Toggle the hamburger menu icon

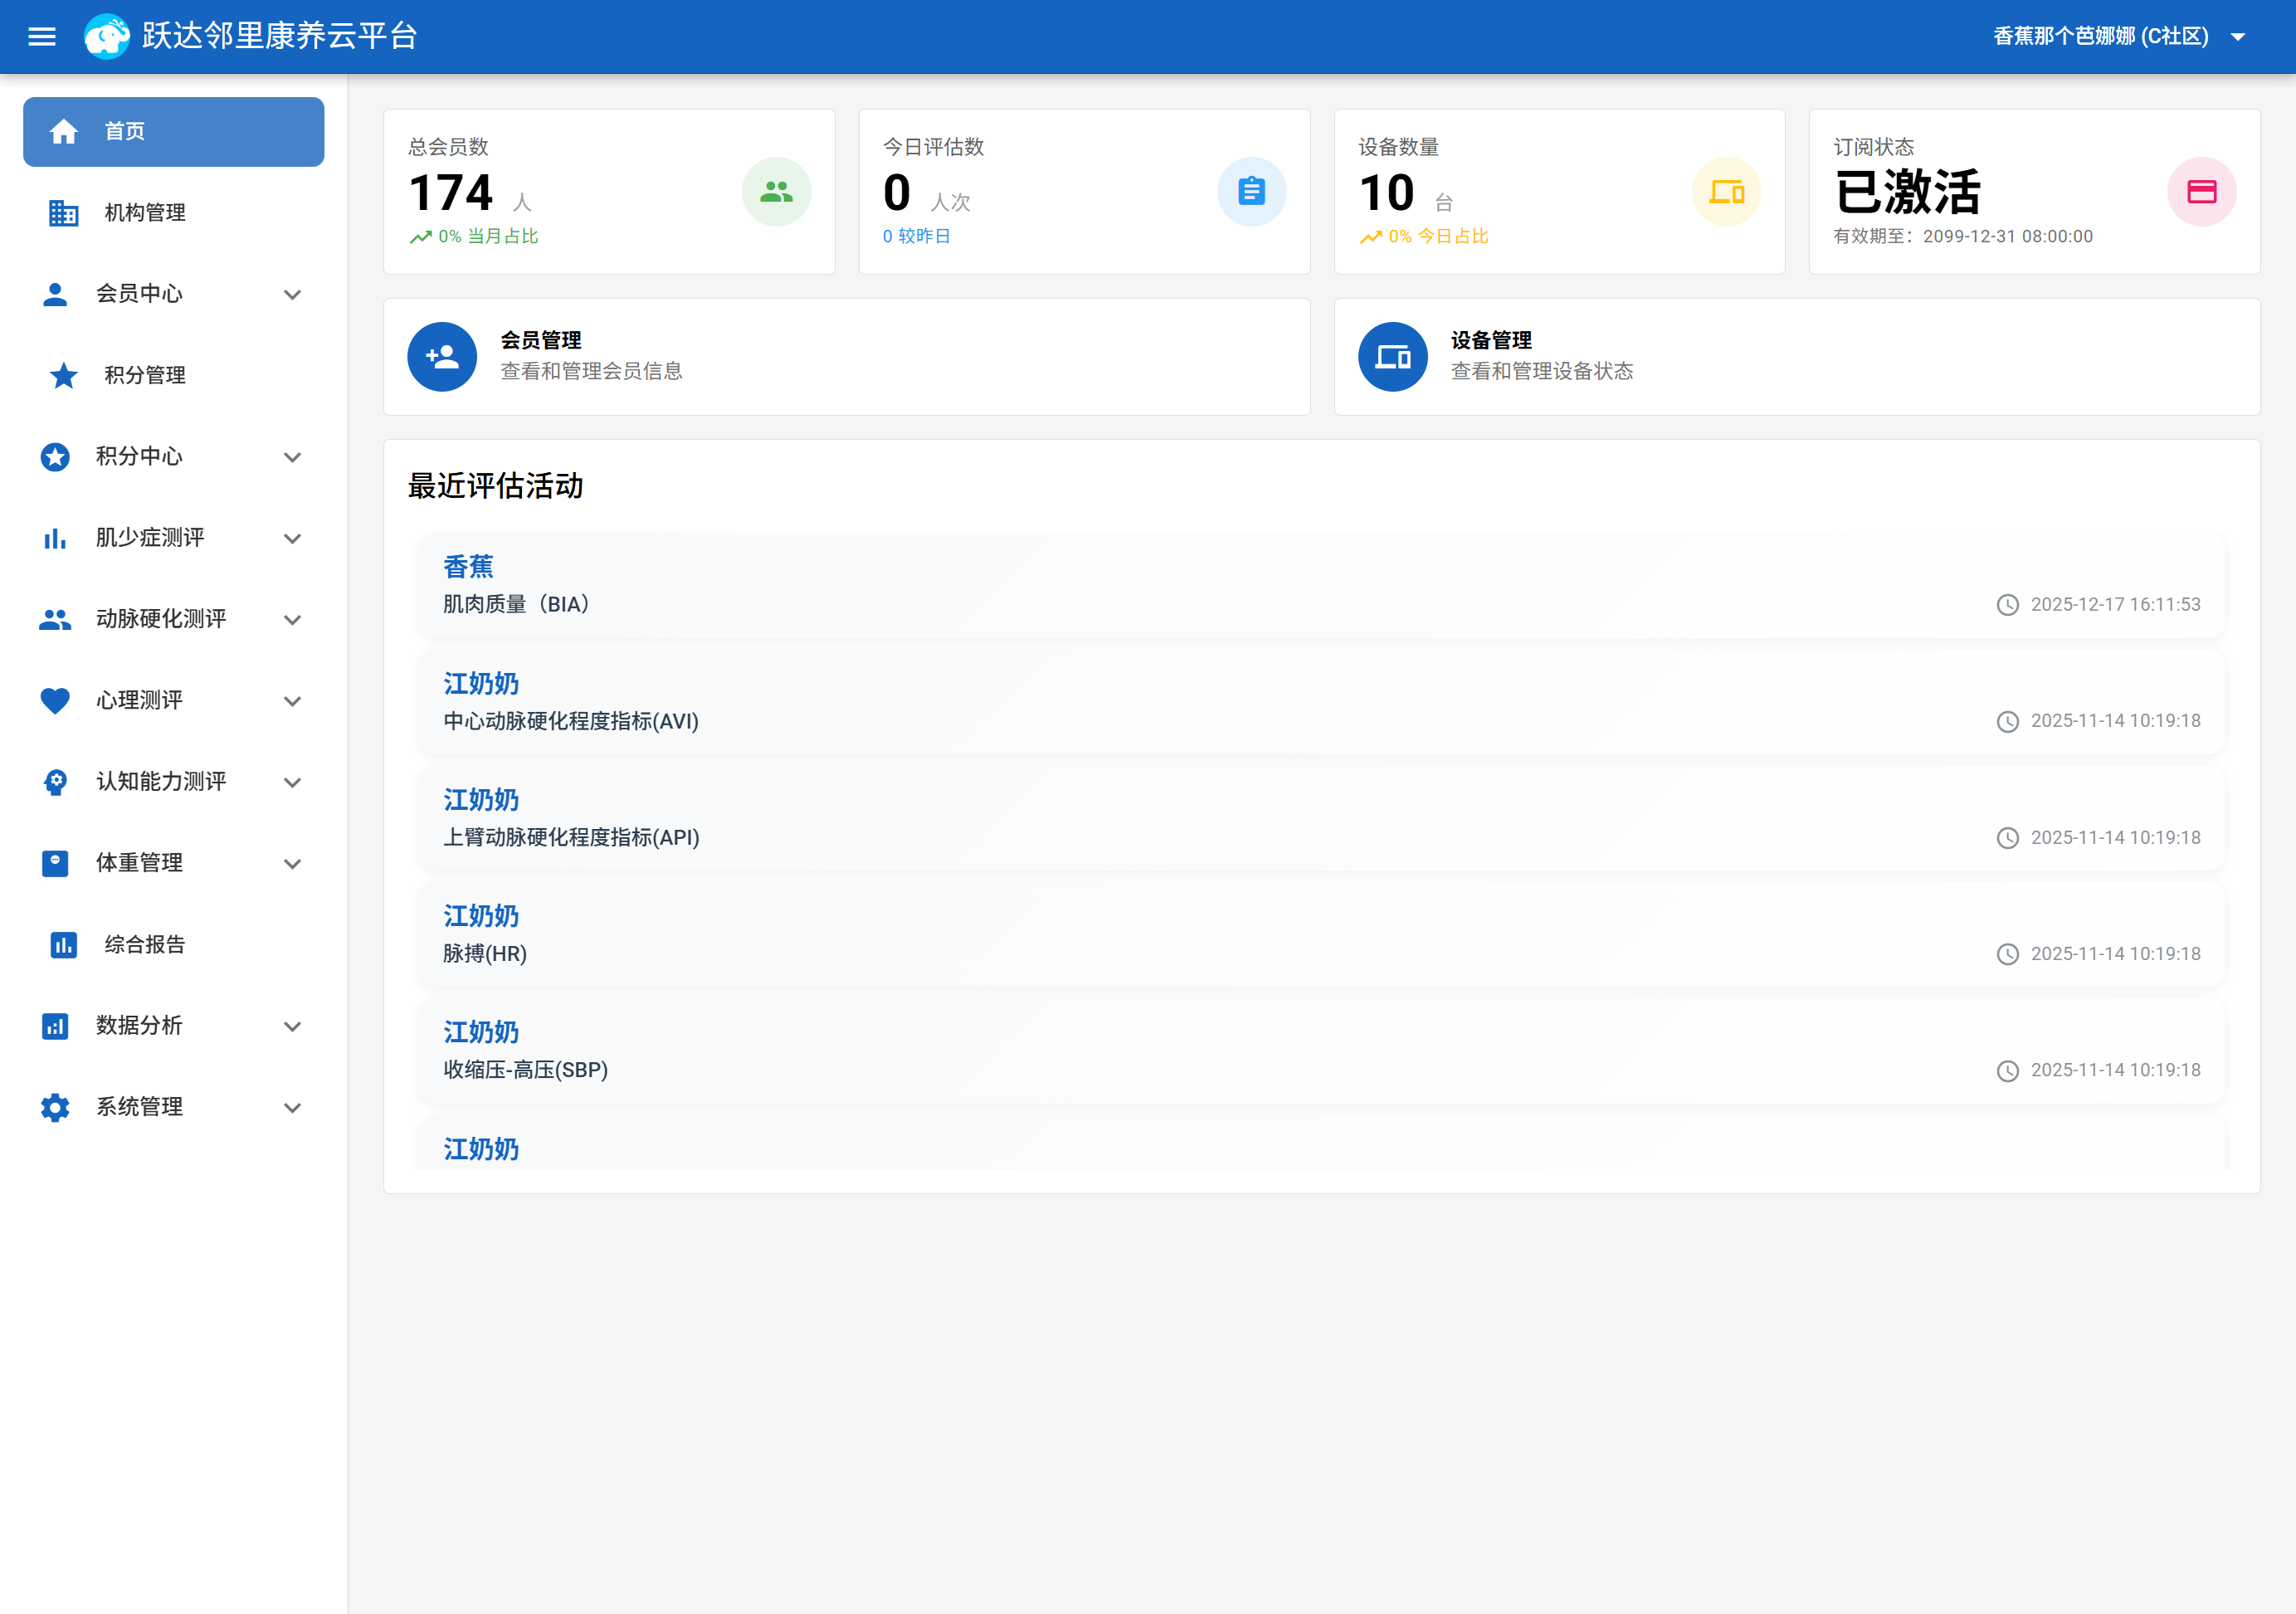tap(41, 37)
